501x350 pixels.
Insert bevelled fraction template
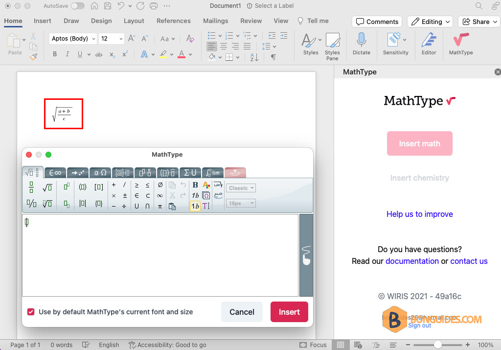31,203
